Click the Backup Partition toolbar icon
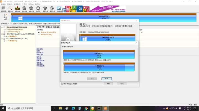Image resolution: width=199 pixels, height=111 pixels. click(52, 9)
